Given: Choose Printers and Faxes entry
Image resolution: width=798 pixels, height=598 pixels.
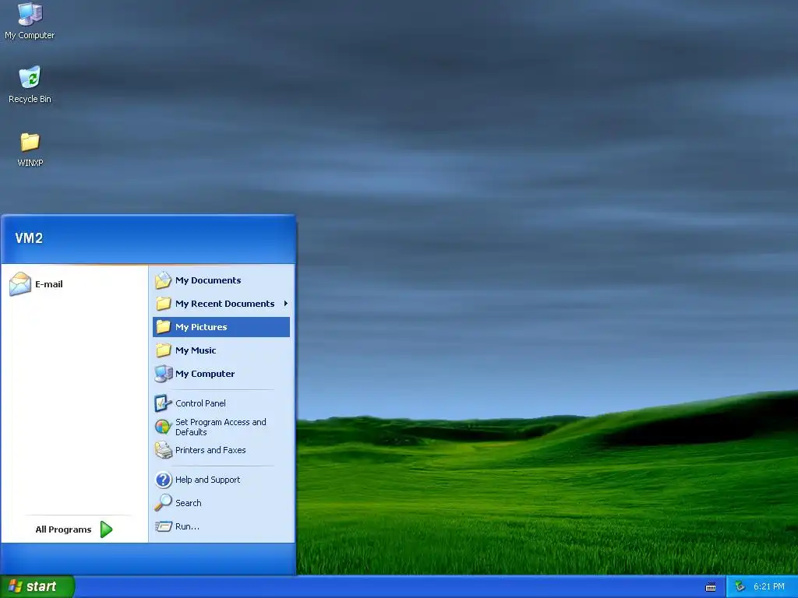Looking at the screenshot, I should click(221, 450).
